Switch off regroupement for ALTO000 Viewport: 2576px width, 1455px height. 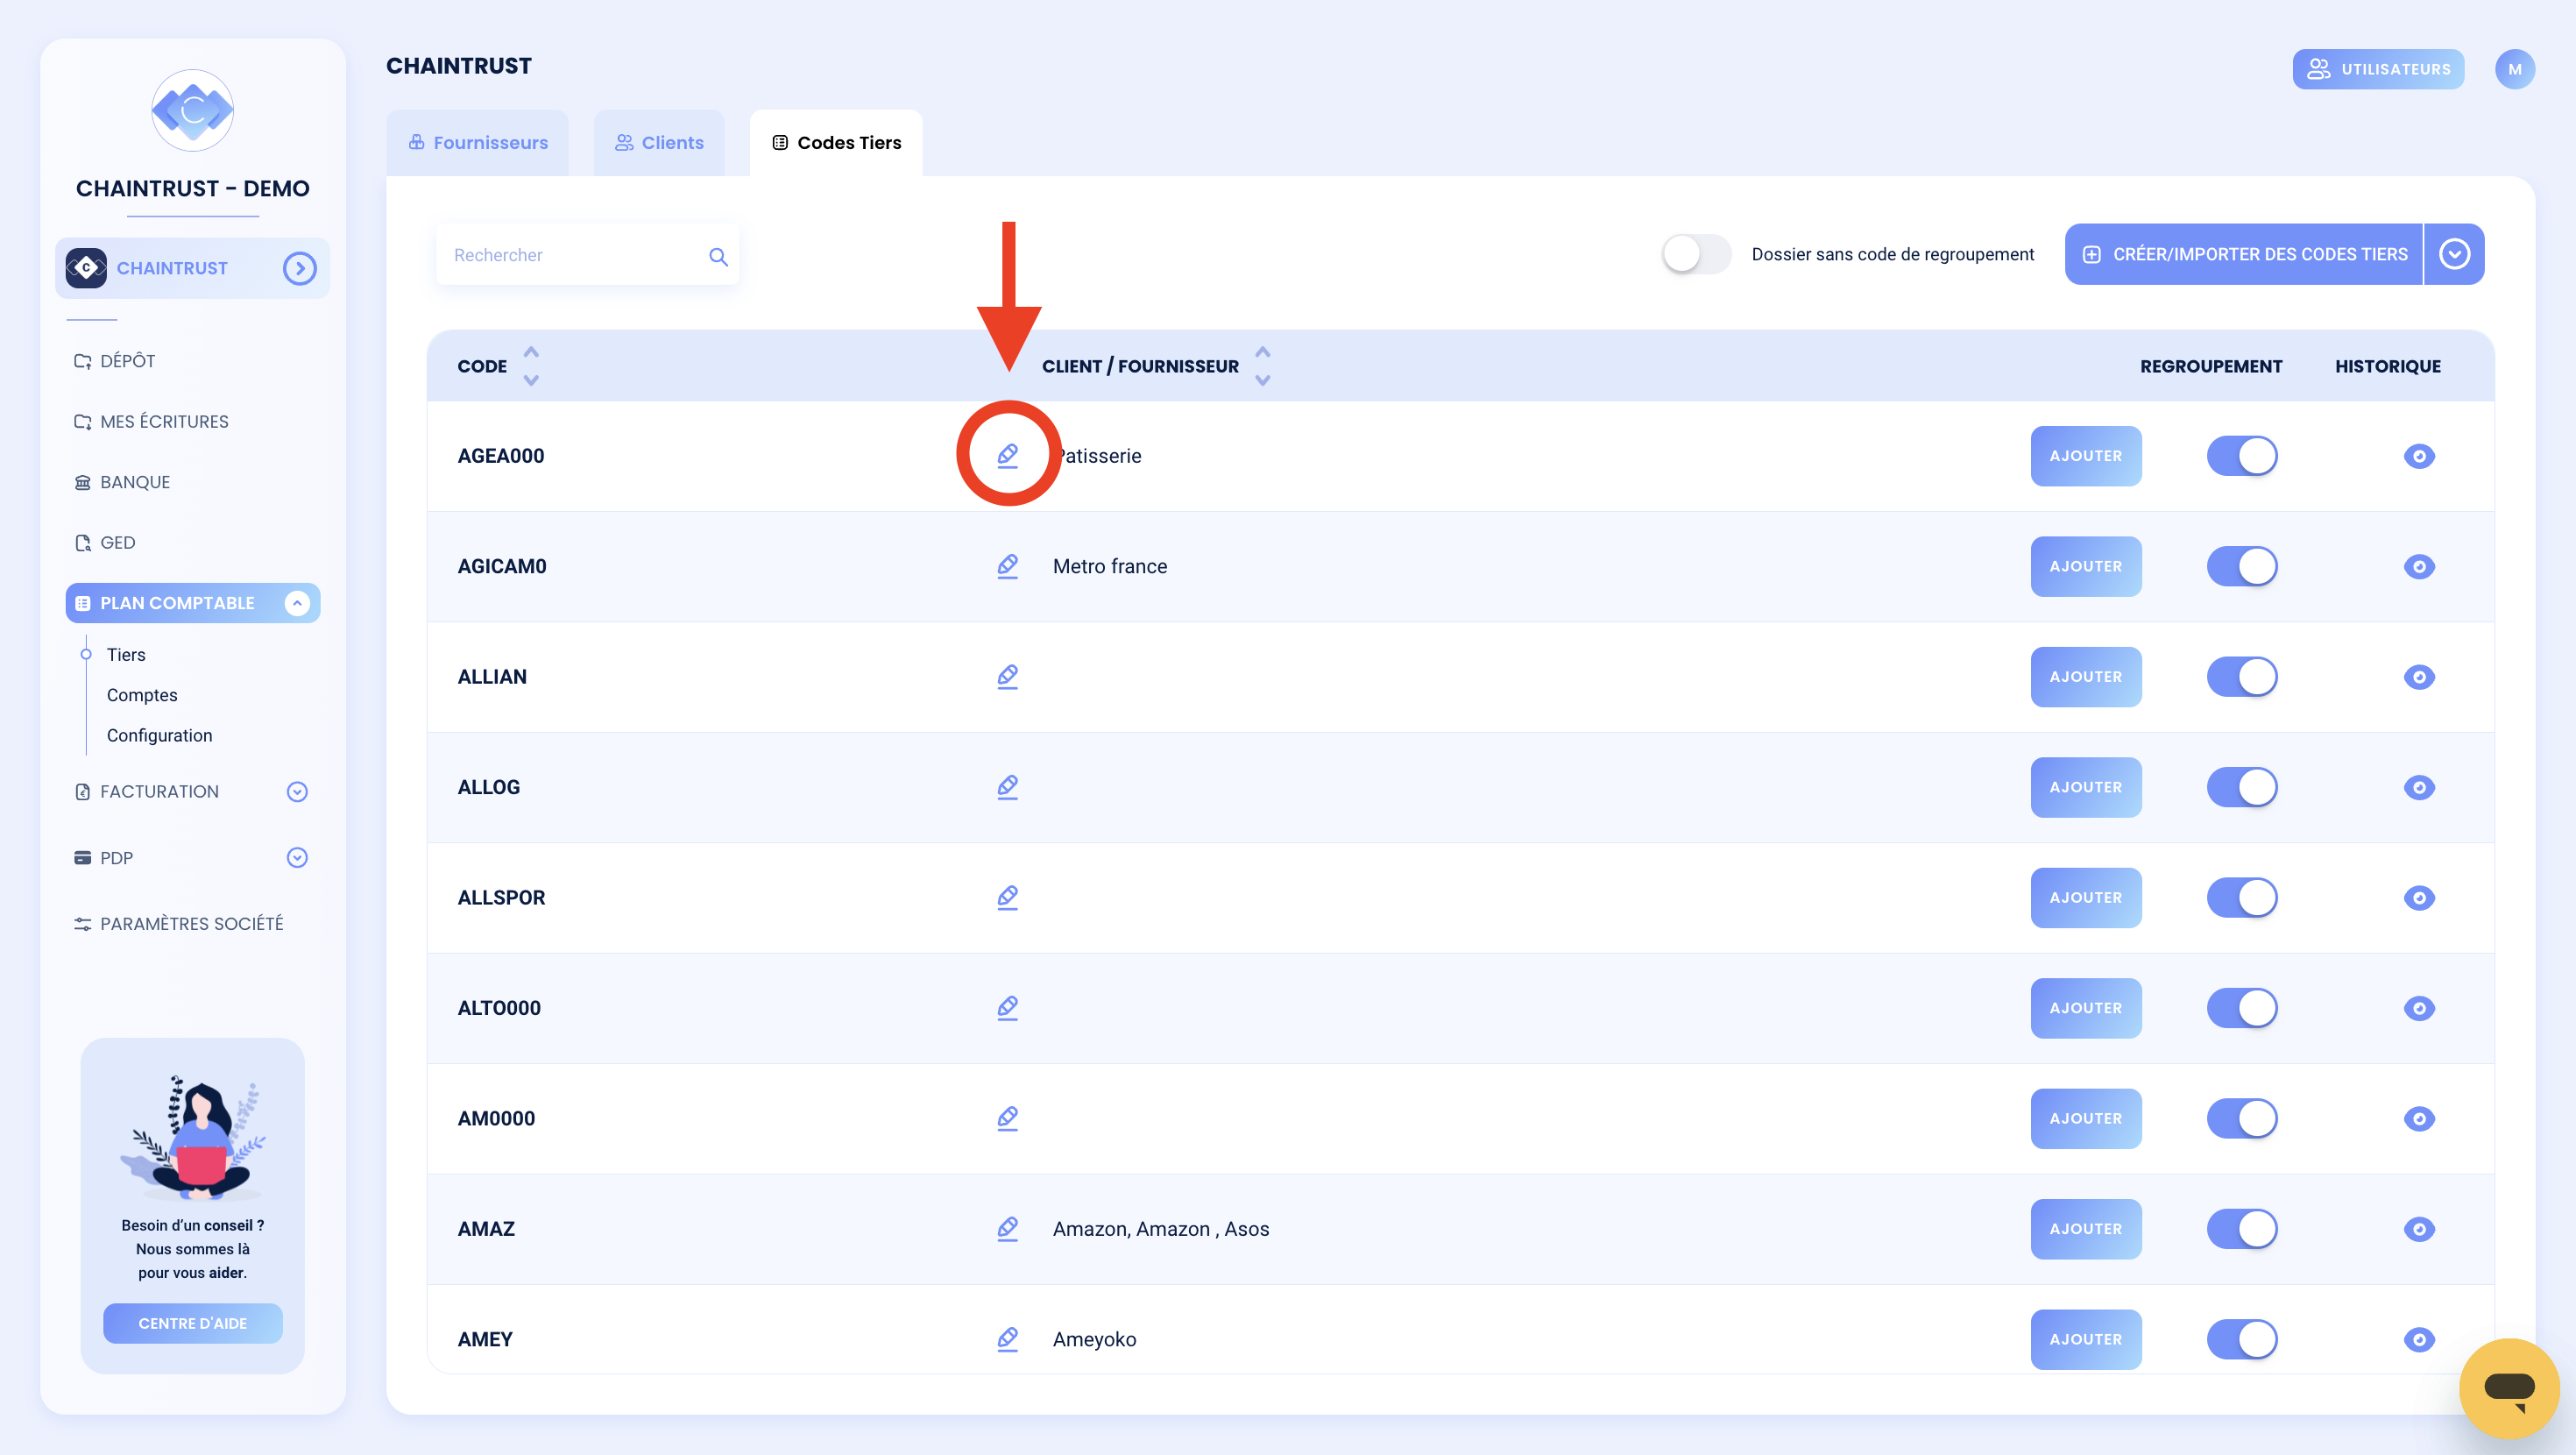coord(2241,1008)
